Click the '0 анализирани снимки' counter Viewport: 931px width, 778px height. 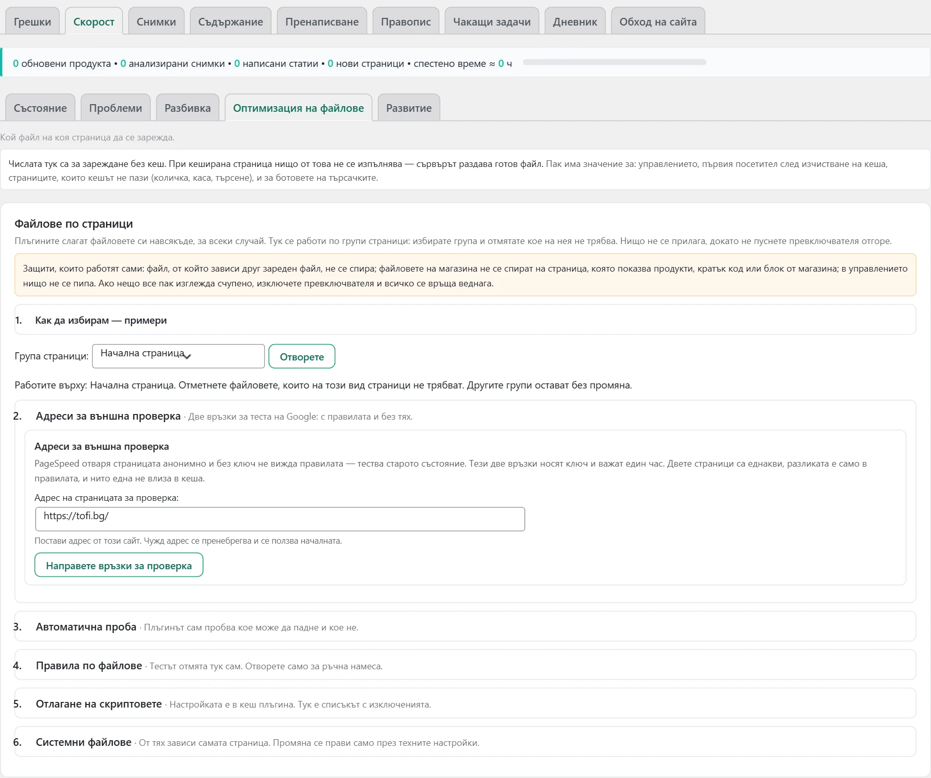click(x=173, y=63)
